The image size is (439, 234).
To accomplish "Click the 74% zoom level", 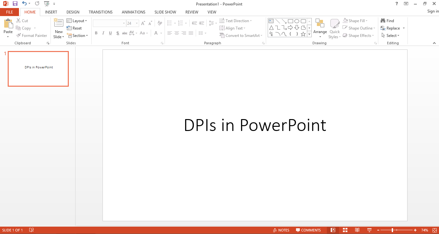I will pos(425,230).
